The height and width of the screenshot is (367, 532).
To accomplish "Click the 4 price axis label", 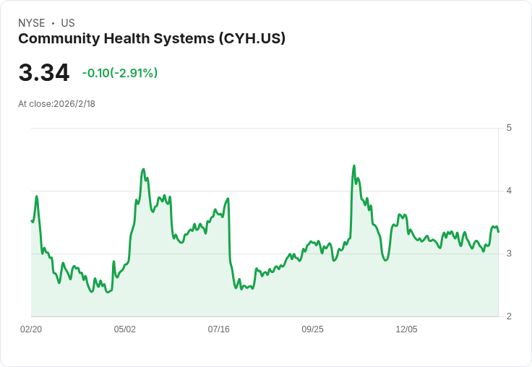I will [x=509, y=191].
